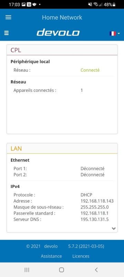This screenshot has width=124, height=277.
Task: Click the Connecté network status
Action: click(90, 70)
